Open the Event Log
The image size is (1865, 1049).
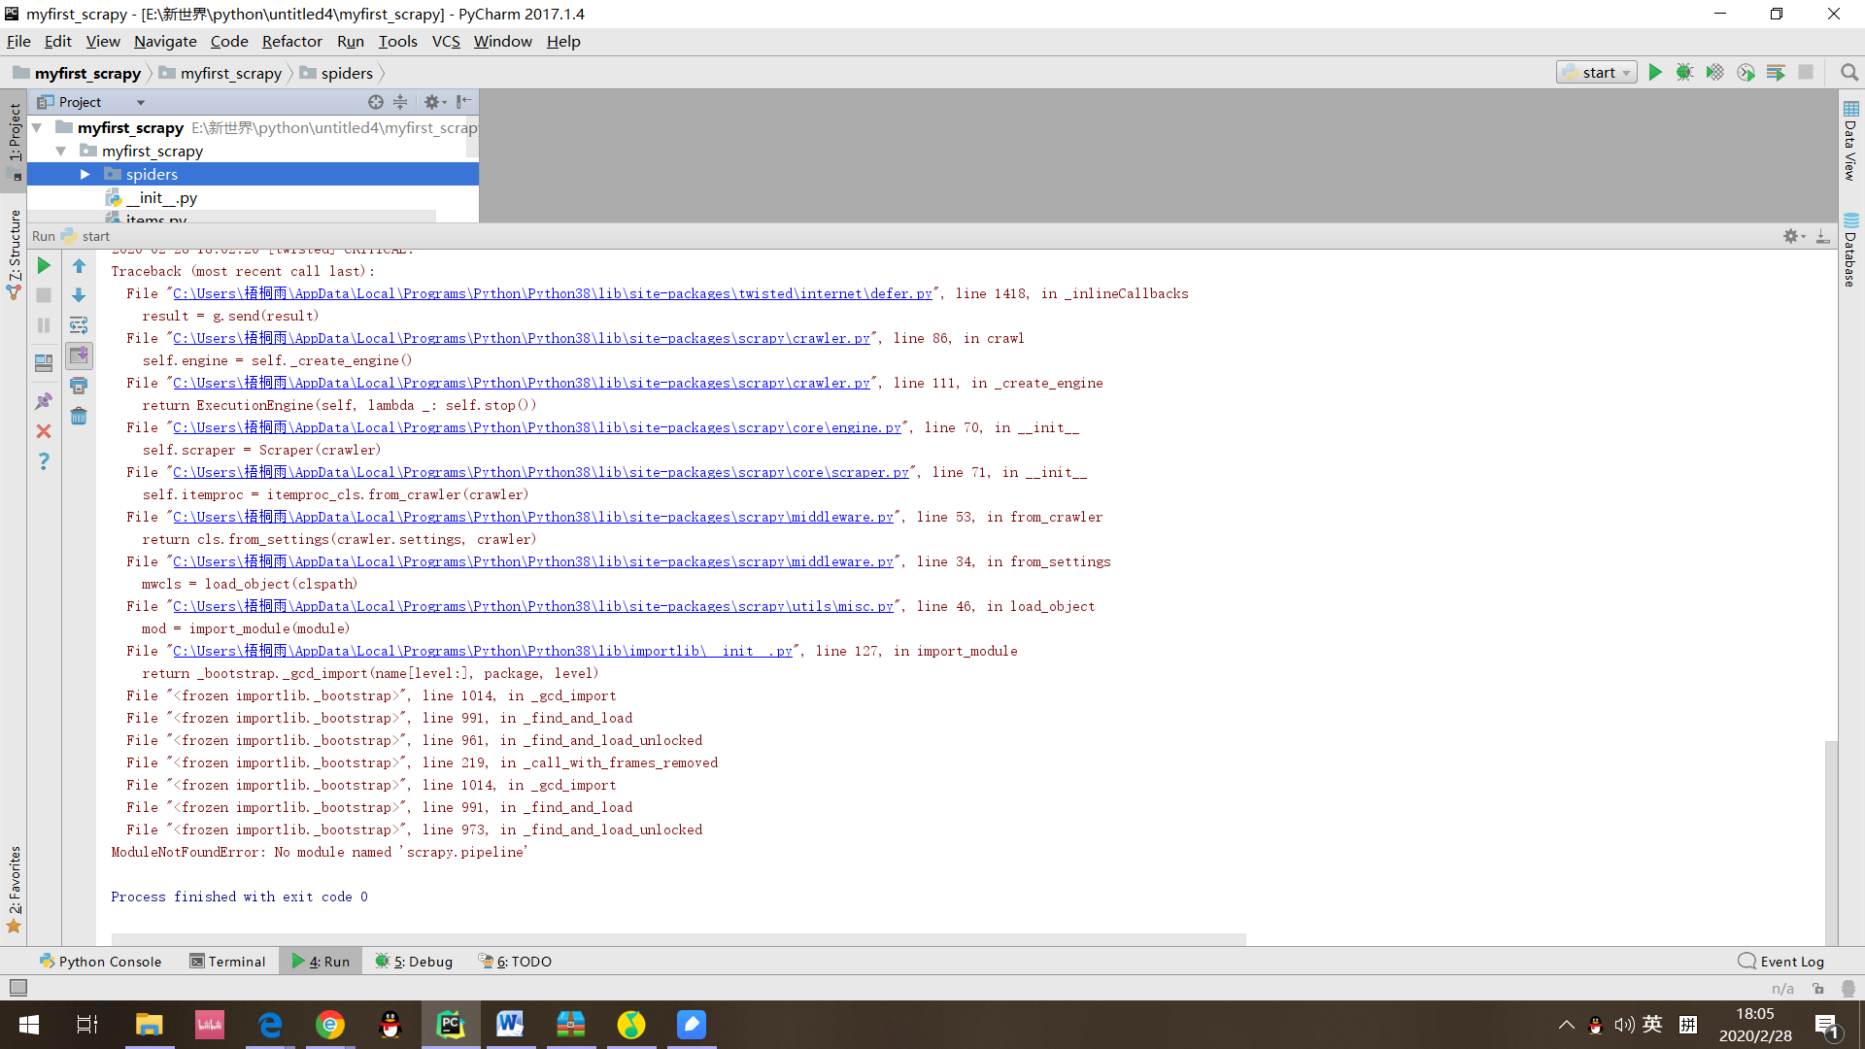[1781, 962]
